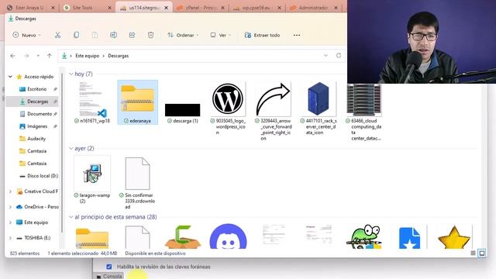
Task: Switch to Administrador browser tab
Action: coord(313,8)
